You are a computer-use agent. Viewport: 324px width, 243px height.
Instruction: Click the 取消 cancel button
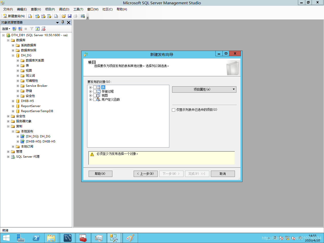tap(223, 174)
